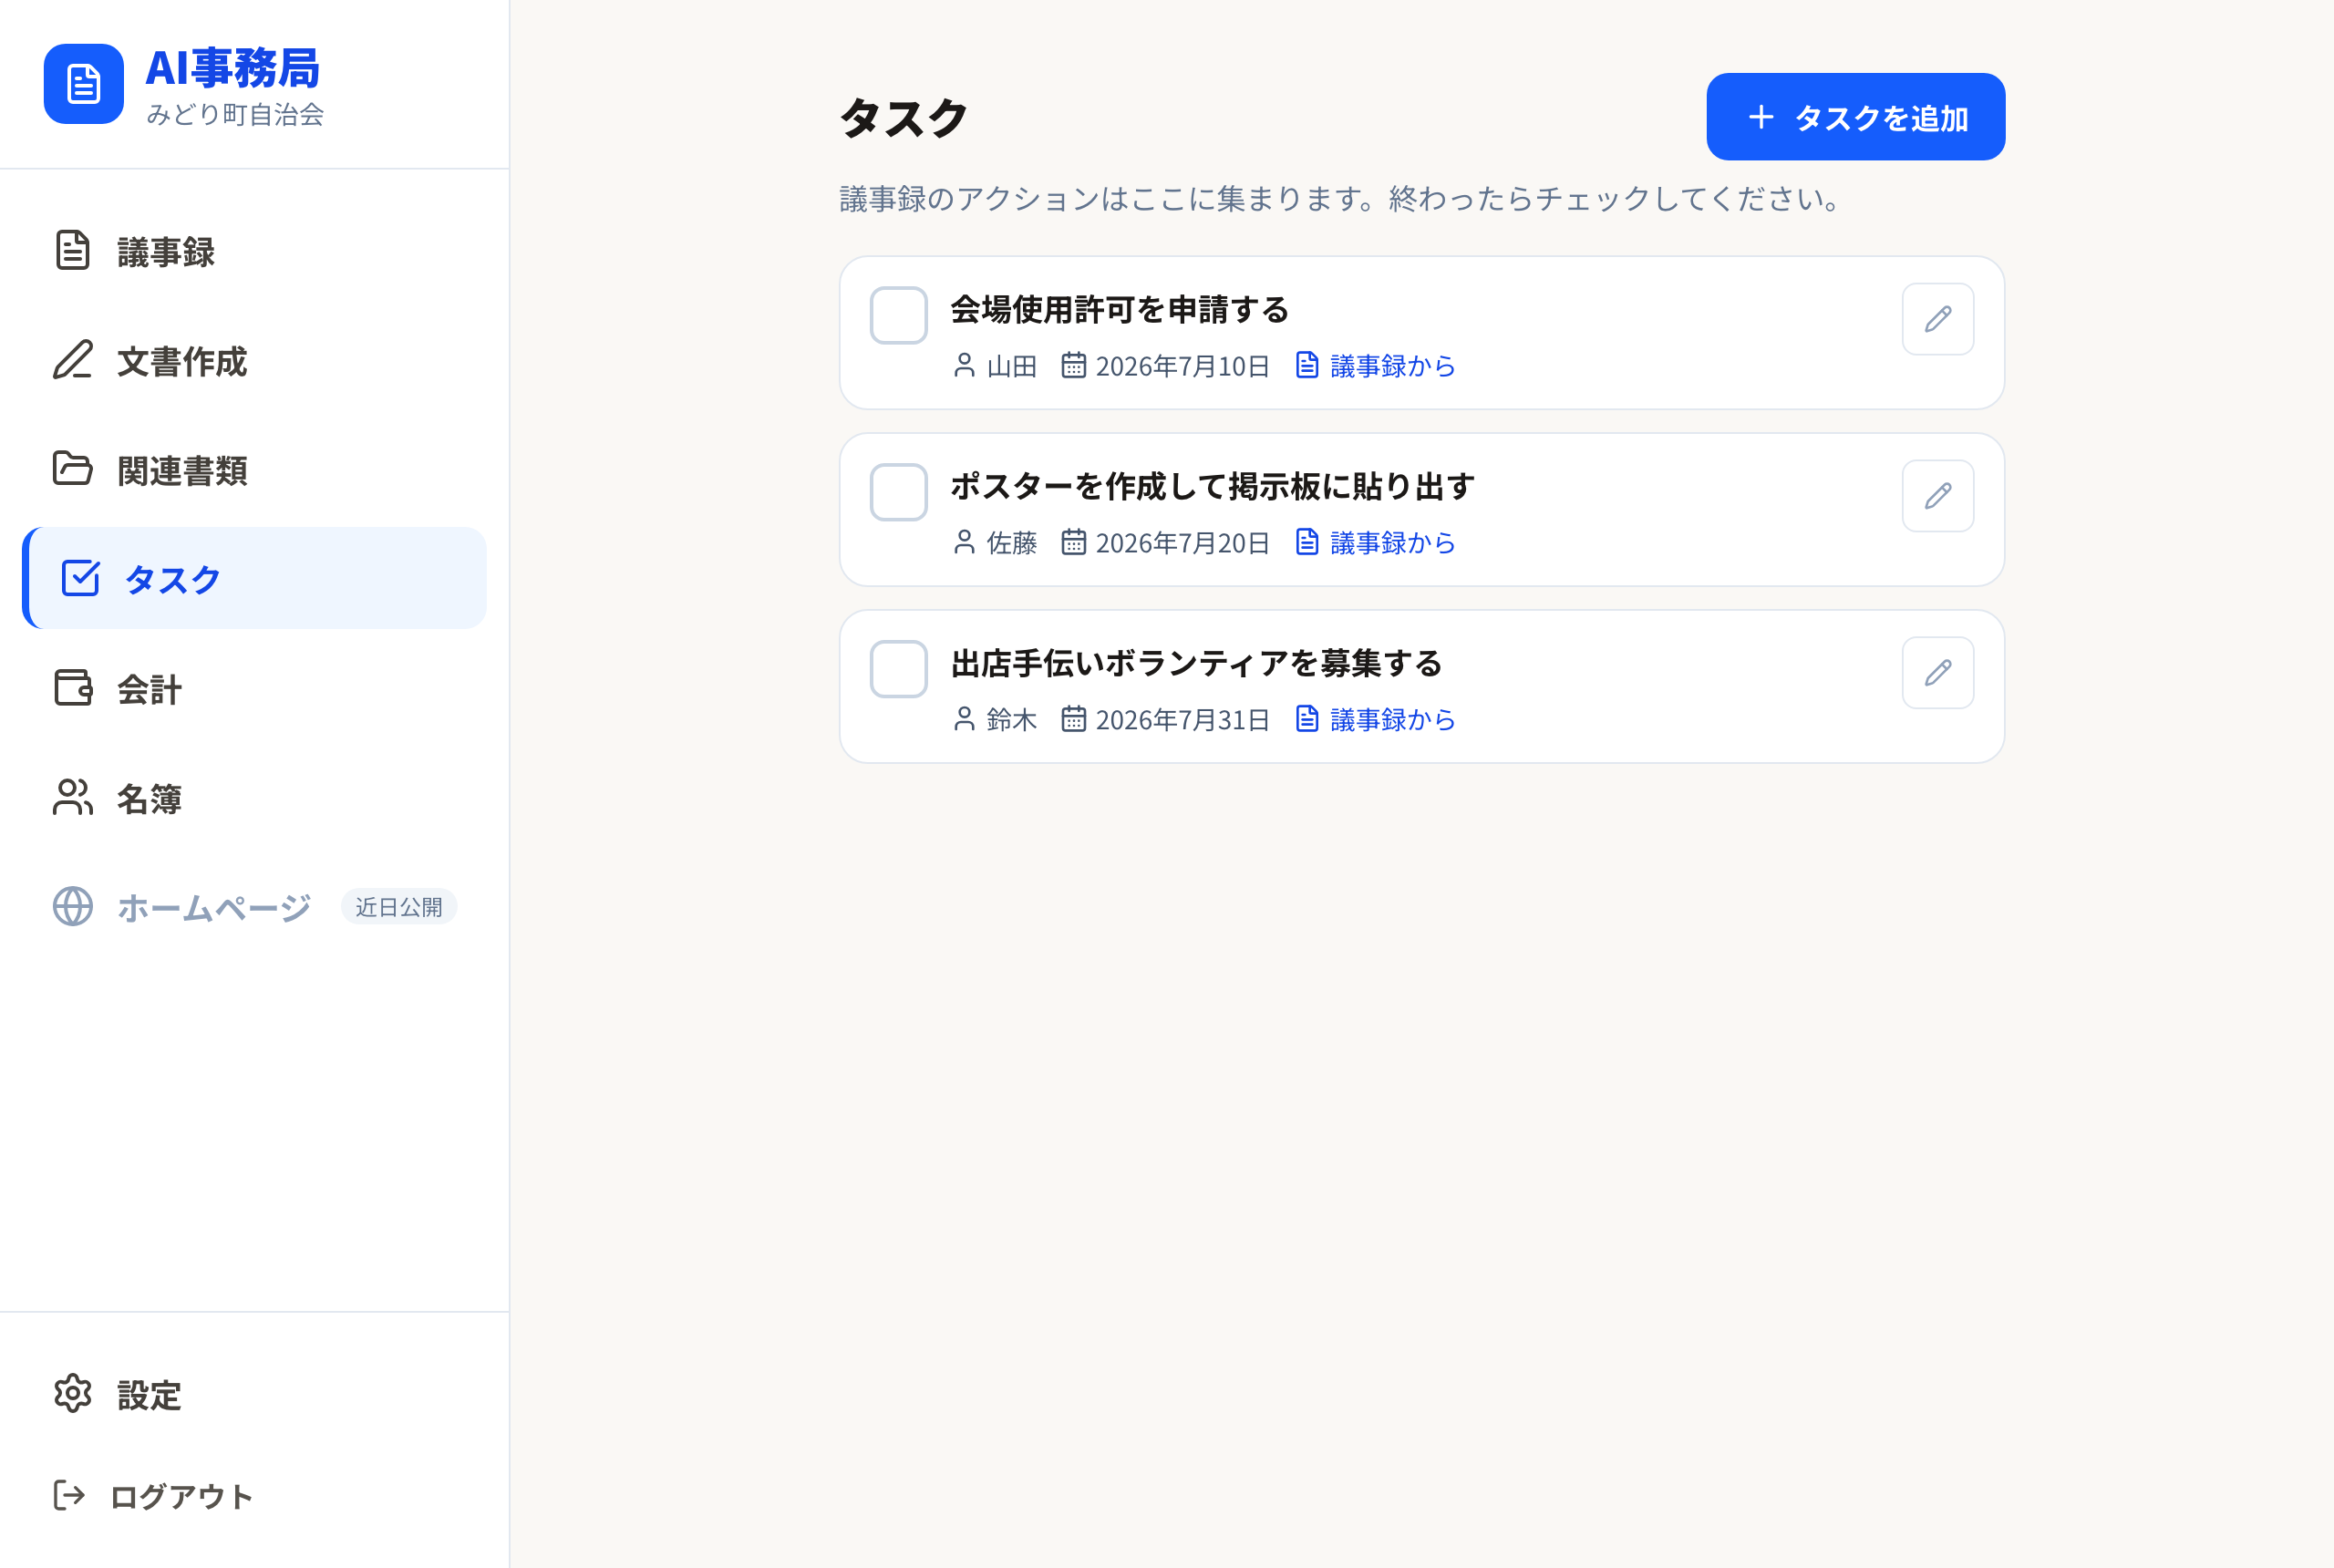Click the person icon next to 鈴木
The width and height of the screenshot is (2334, 1568).
[x=964, y=719]
